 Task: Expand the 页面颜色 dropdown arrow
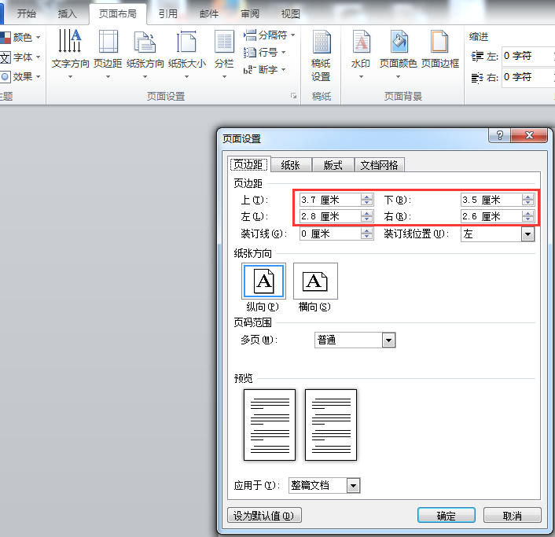[398, 76]
